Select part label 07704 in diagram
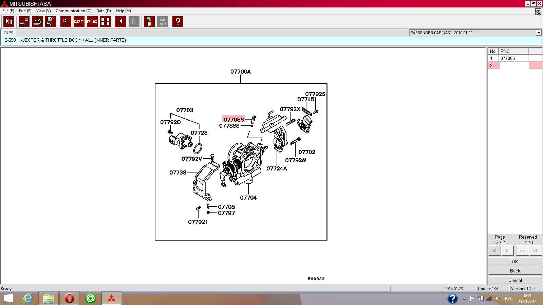The width and height of the screenshot is (543, 305). 248,198
